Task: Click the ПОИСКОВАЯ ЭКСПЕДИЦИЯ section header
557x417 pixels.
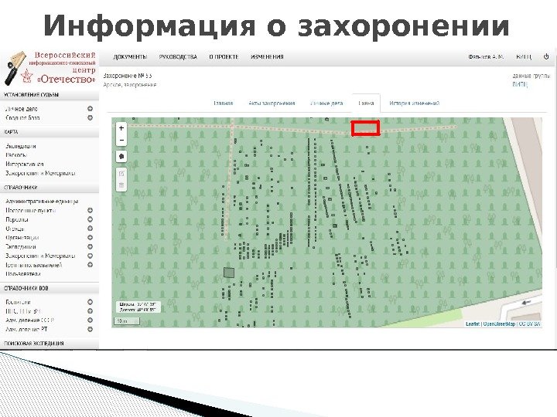Action: coord(34,344)
